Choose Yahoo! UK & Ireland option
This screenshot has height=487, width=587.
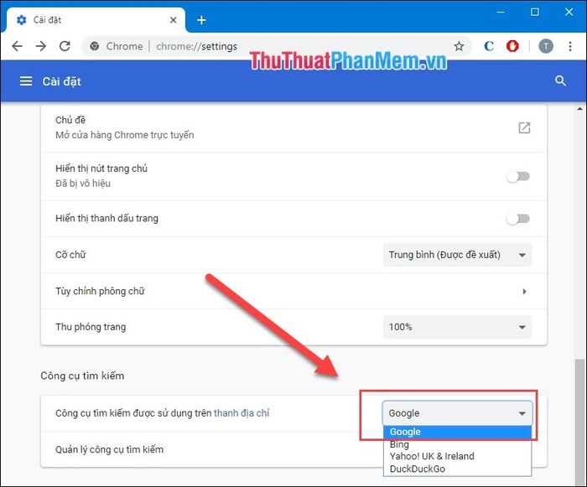[x=457, y=456]
